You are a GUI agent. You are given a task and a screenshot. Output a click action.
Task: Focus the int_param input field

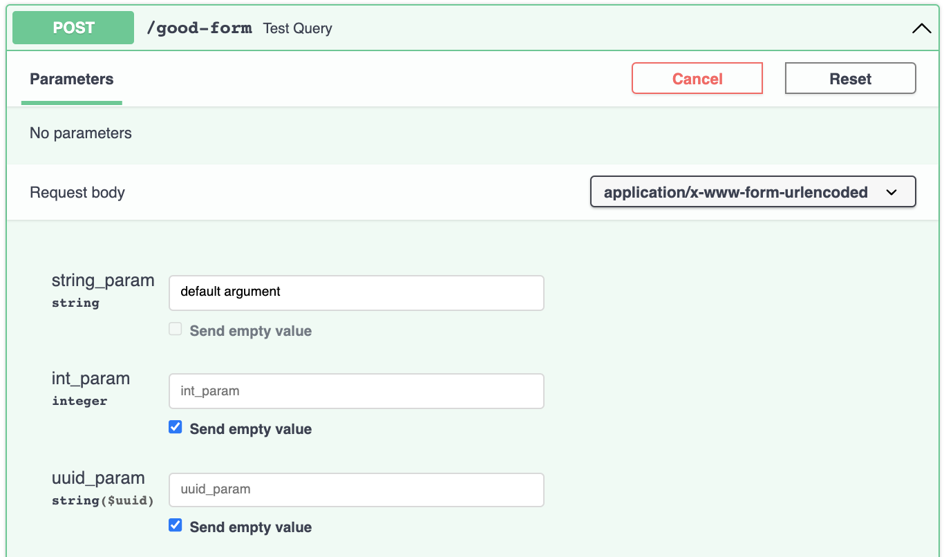point(357,391)
